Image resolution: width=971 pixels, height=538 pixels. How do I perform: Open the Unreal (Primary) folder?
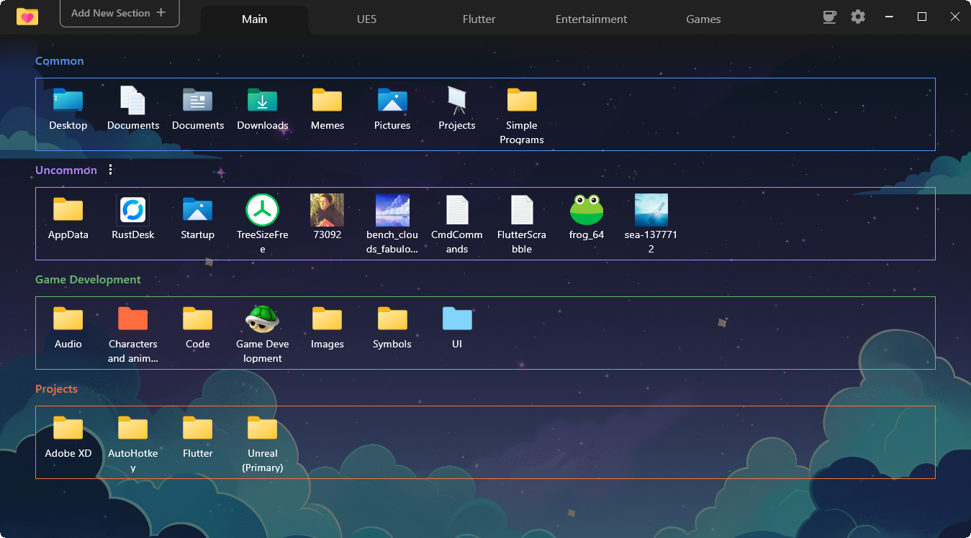[x=263, y=443]
